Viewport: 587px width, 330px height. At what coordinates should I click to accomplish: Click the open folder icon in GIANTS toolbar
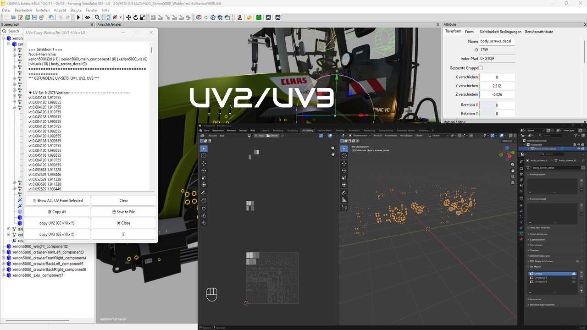(13, 17)
